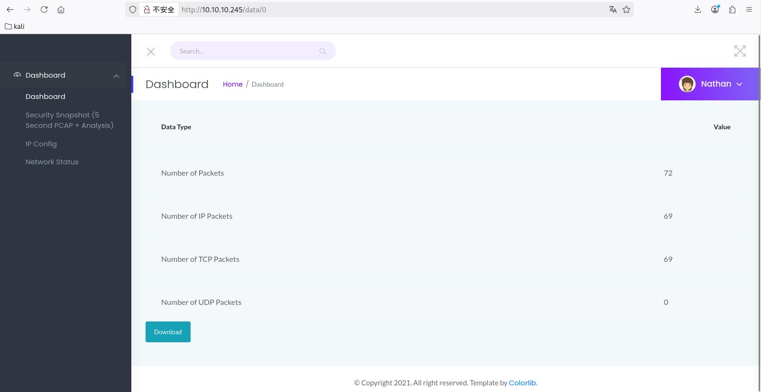Close the sidebar with the X icon
The image size is (761, 392).
[151, 52]
